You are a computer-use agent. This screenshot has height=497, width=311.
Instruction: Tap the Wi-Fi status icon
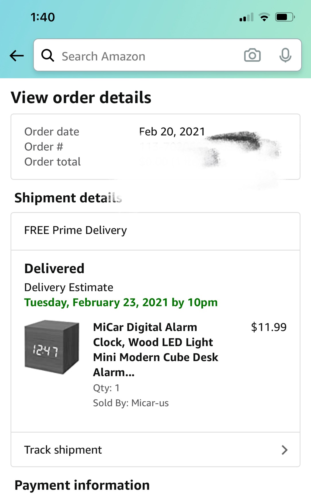click(x=264, y=17)
